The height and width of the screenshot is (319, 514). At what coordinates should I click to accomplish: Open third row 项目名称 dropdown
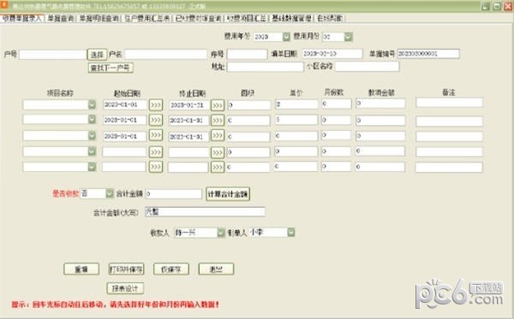point(93,135)
